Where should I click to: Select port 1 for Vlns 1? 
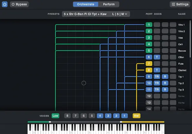[x=149, y=25]
